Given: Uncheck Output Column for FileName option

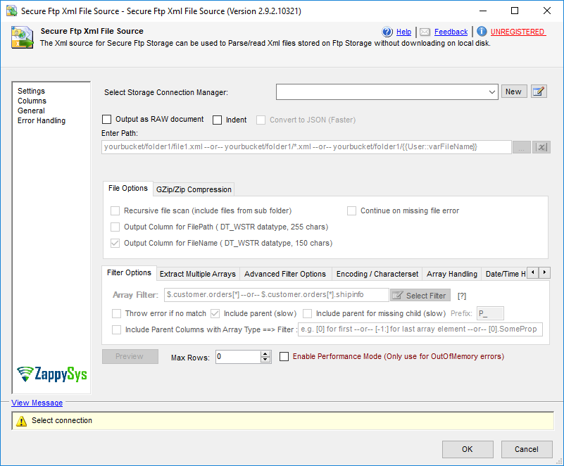Looking at the screenshot, I should point(115,243).
